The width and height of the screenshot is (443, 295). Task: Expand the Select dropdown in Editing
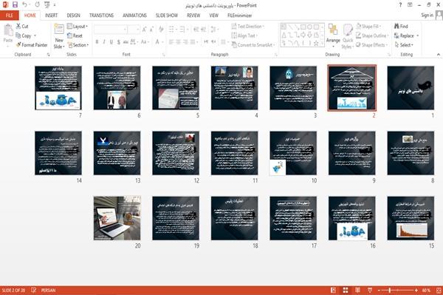[x=404, y=45]
